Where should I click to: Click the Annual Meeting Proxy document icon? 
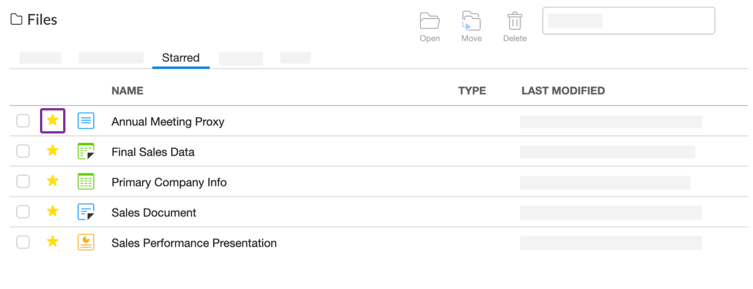click(x=86, y=121)
